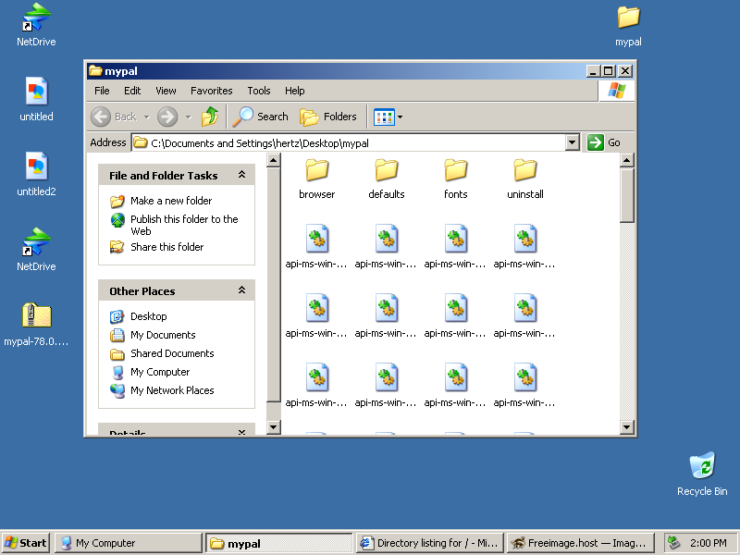Go to Desktop in Other Places
Viewport: 740px width, 555px height.
click(149, 316)
